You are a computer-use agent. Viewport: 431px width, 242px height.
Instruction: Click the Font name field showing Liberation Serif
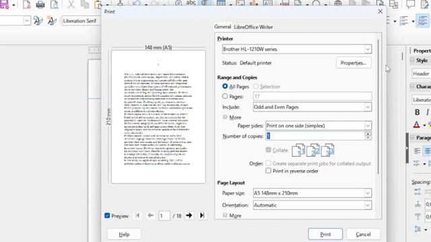81,21
